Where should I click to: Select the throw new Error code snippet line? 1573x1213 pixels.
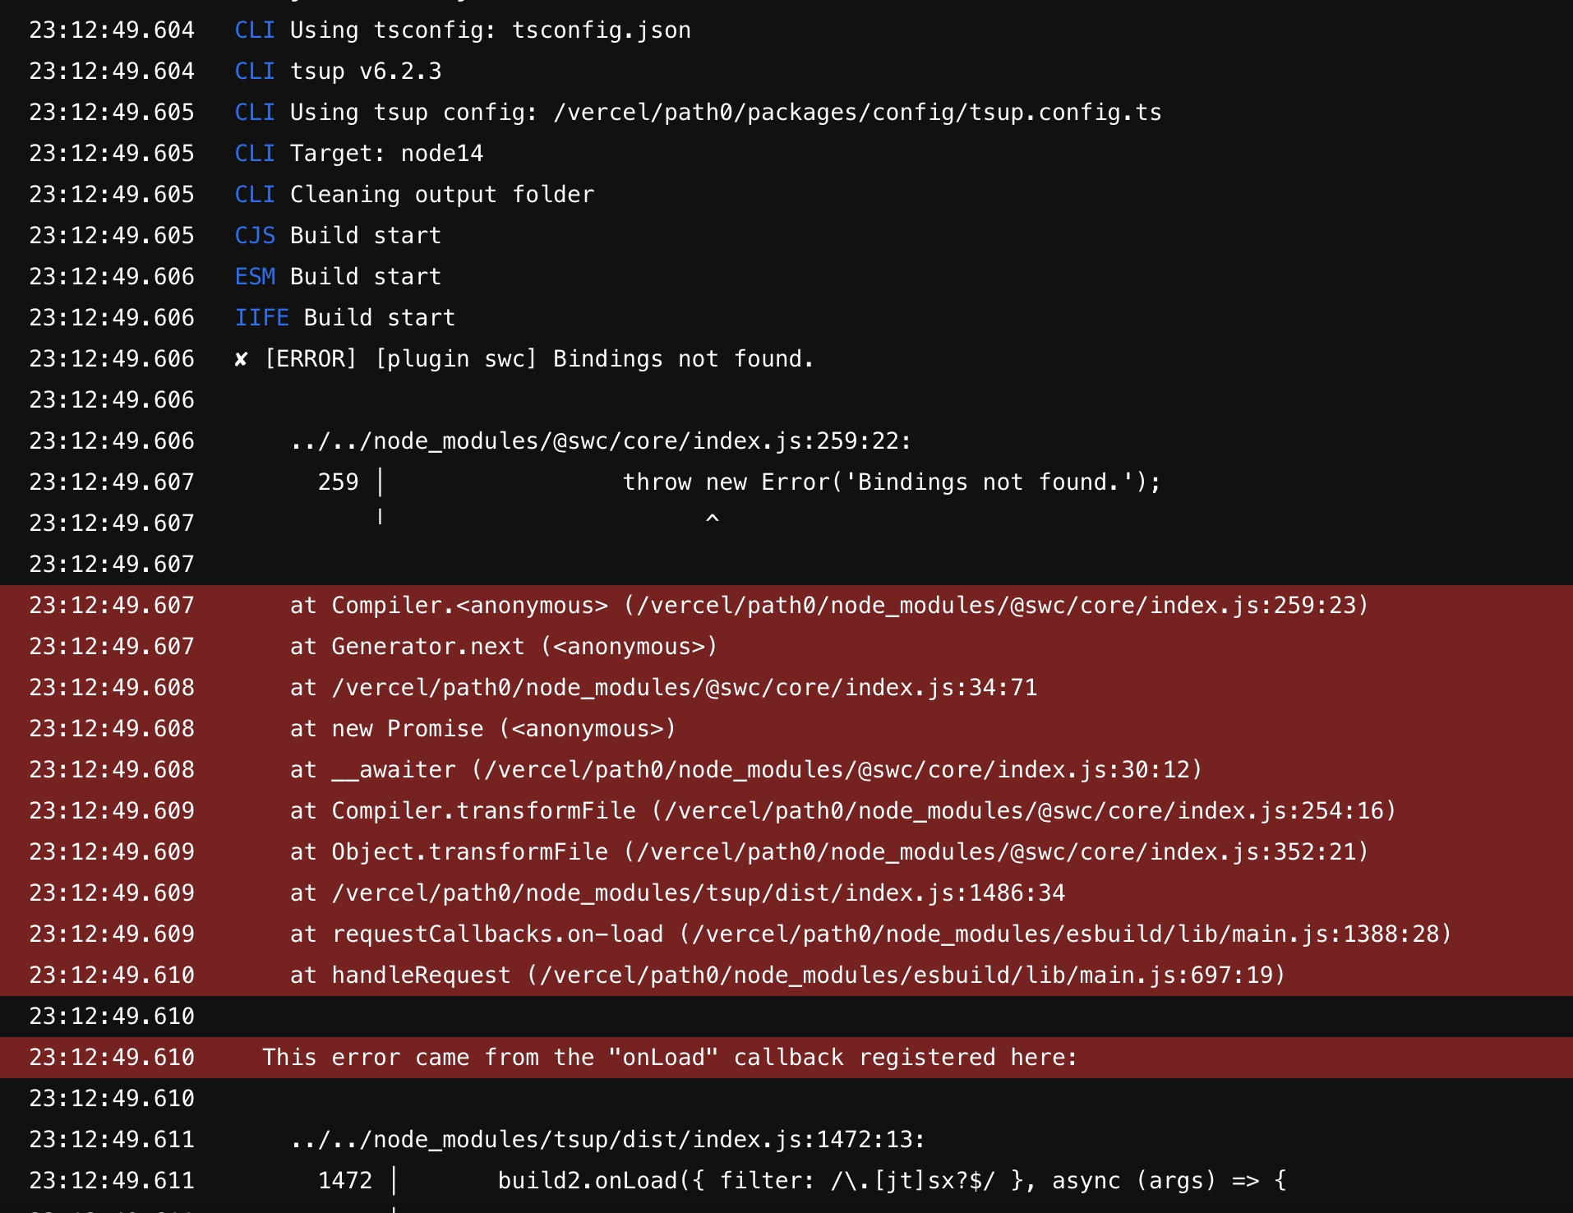pos(892,482)
